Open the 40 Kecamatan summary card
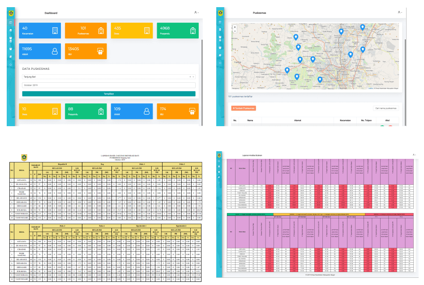The image size is (424, 285). (40, 30)
